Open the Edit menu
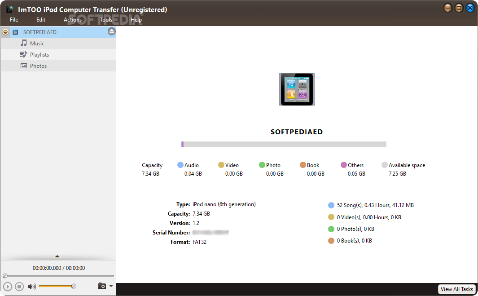Image resolution: width=478 pixels, height=296 pixels. [x=40, y=20]
